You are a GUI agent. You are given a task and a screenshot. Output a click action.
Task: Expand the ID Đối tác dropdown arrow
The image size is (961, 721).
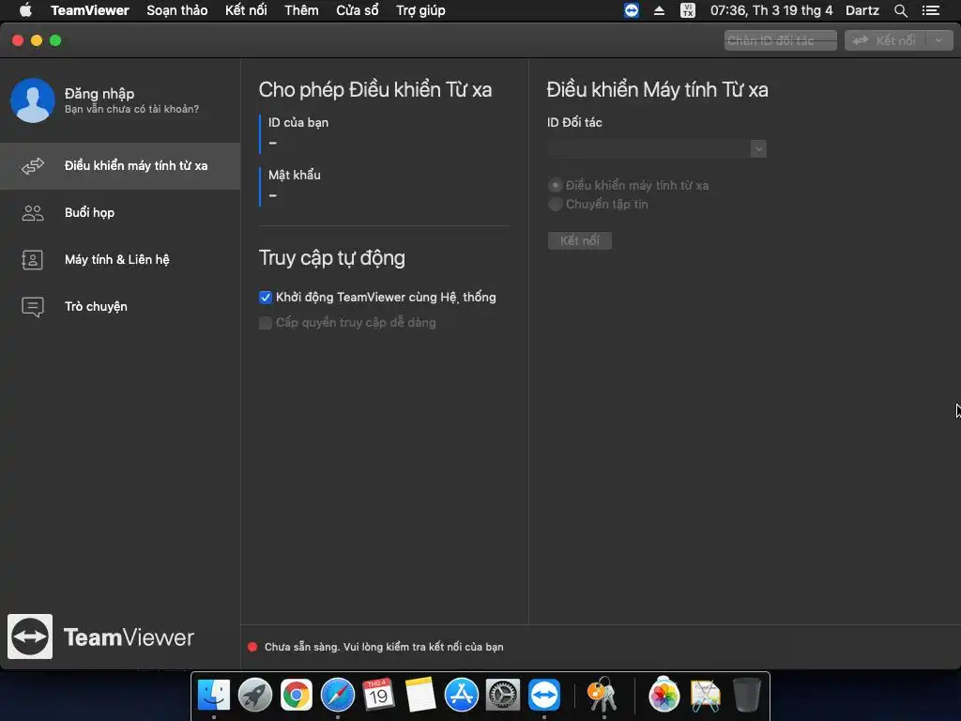tap(758, 149)
